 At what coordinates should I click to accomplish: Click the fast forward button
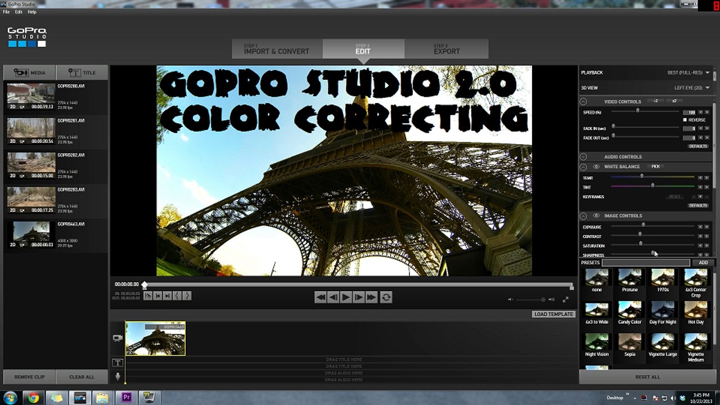(371, 297)
